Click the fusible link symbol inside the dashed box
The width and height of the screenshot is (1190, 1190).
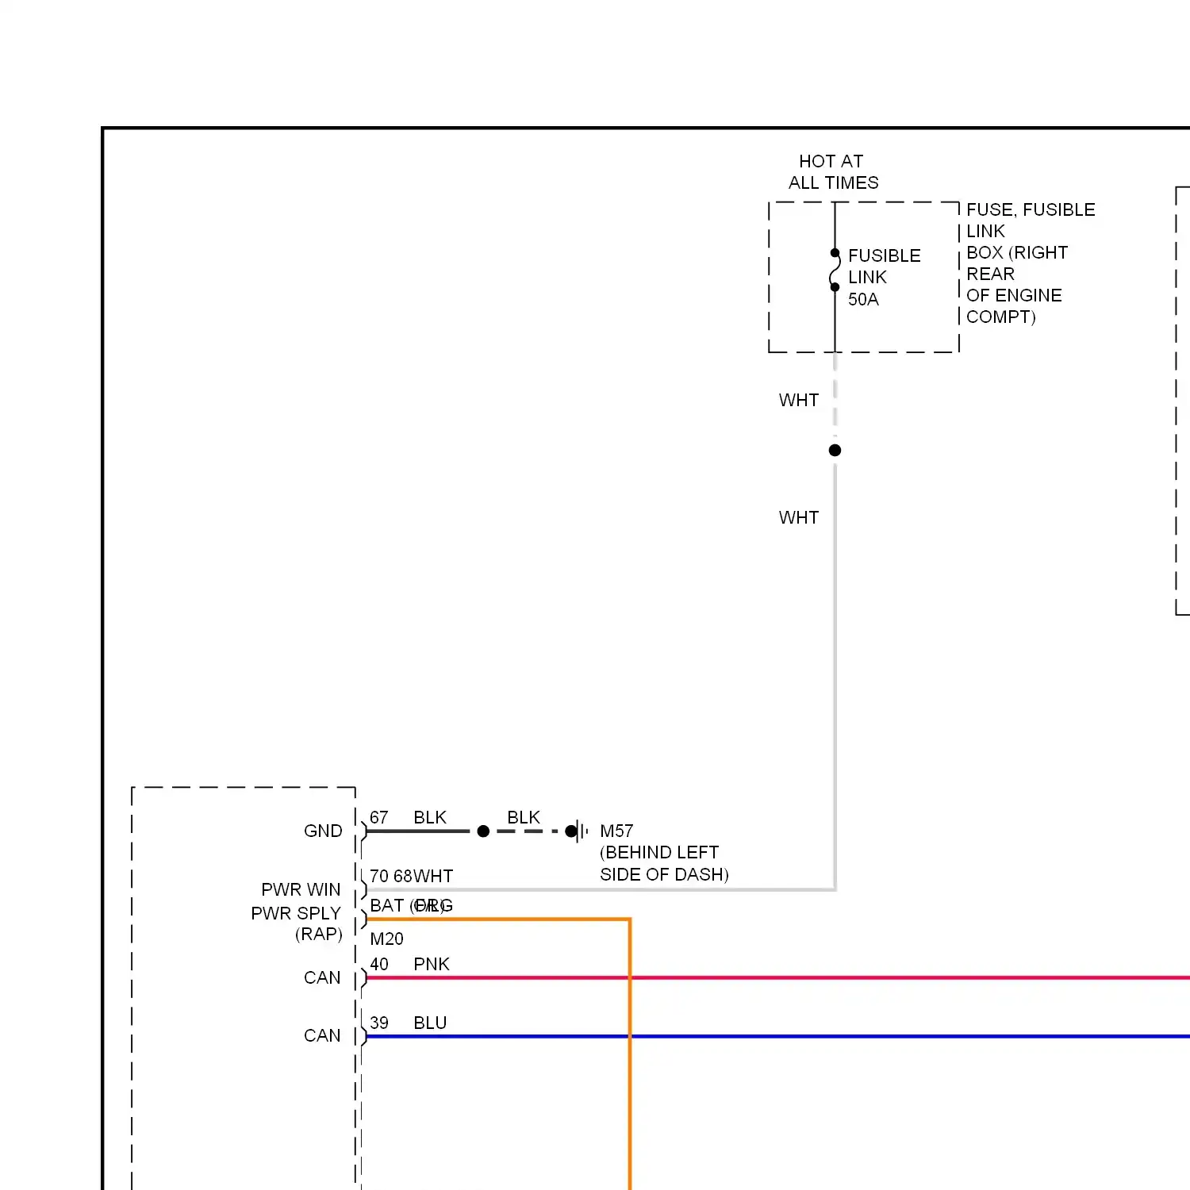tap(835, 270)
